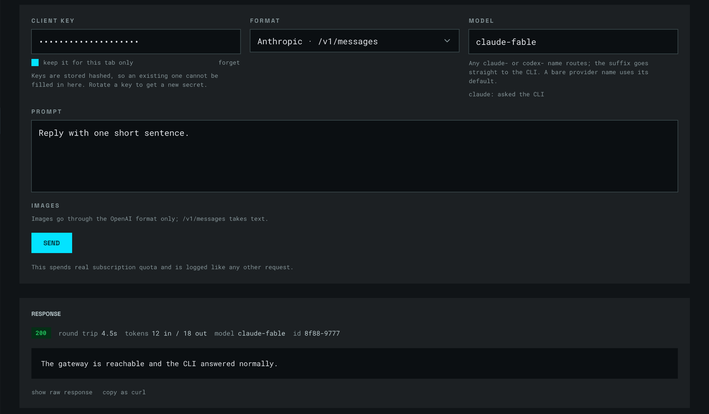Click the 'keep it for this tab only' label

(88, 63)
